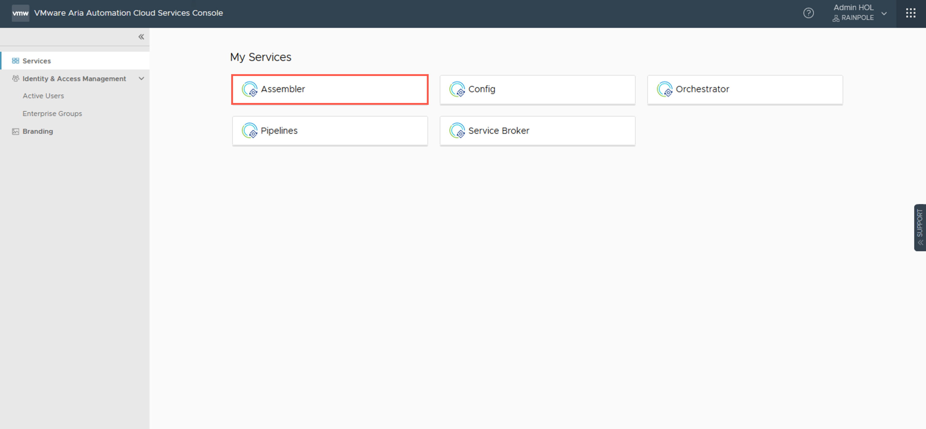Expand the SUPPORT side panel
Image resolution: width=926 pixels, height=429 pixels.
click(920, 227)
